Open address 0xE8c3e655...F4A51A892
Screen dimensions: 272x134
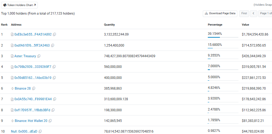tap(33, 34)
